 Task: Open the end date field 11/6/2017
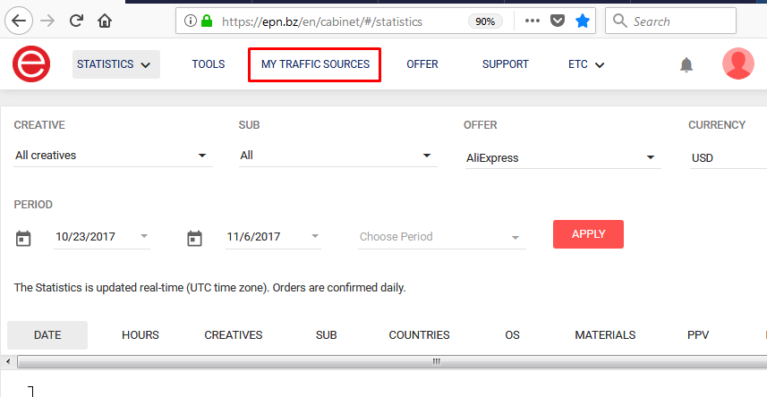[x=273, y=237]
